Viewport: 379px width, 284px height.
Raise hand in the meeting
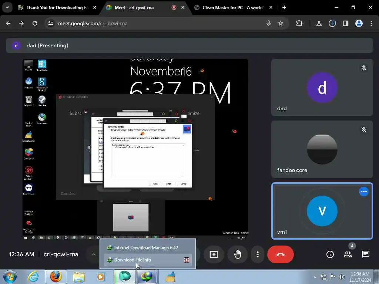click(x=238, y=254)
